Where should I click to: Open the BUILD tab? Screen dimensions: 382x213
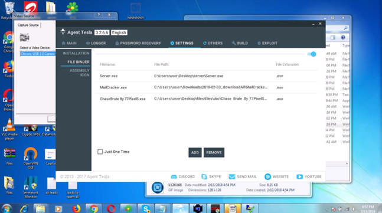click(x=240, y=43)
